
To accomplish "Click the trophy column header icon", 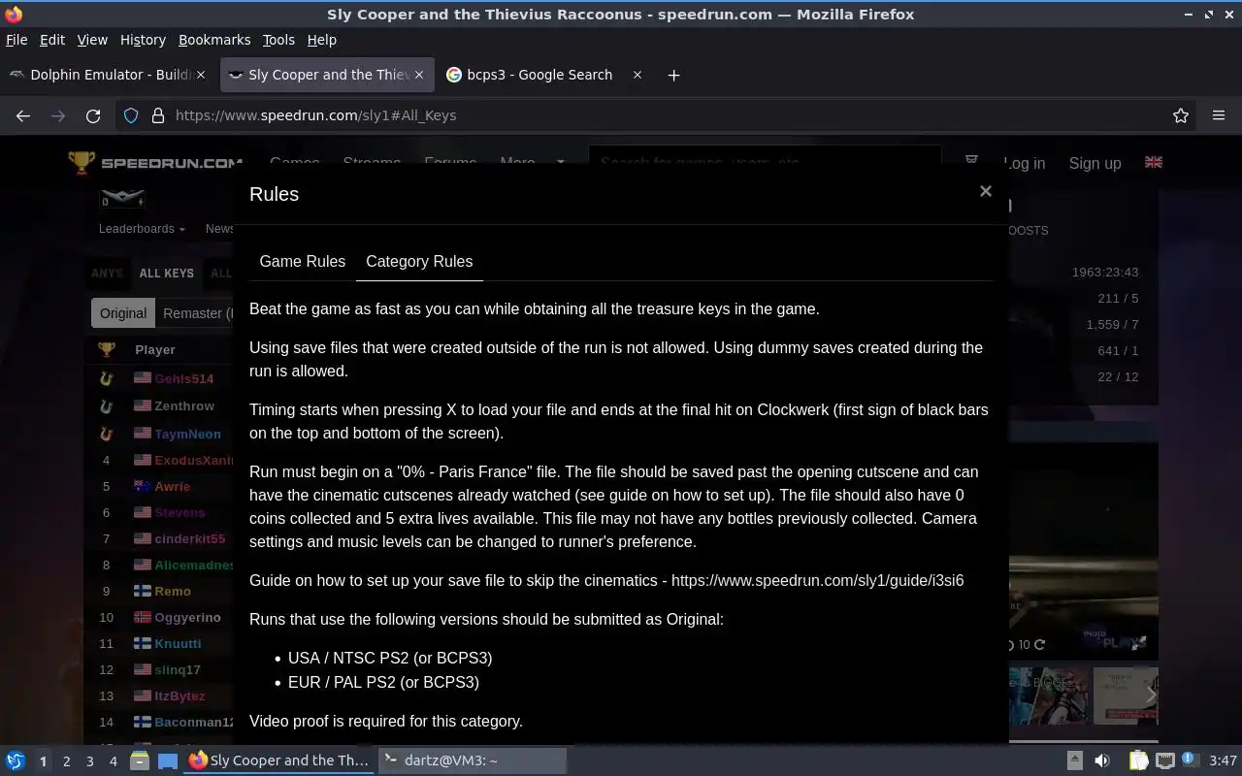I will point(107,349).
